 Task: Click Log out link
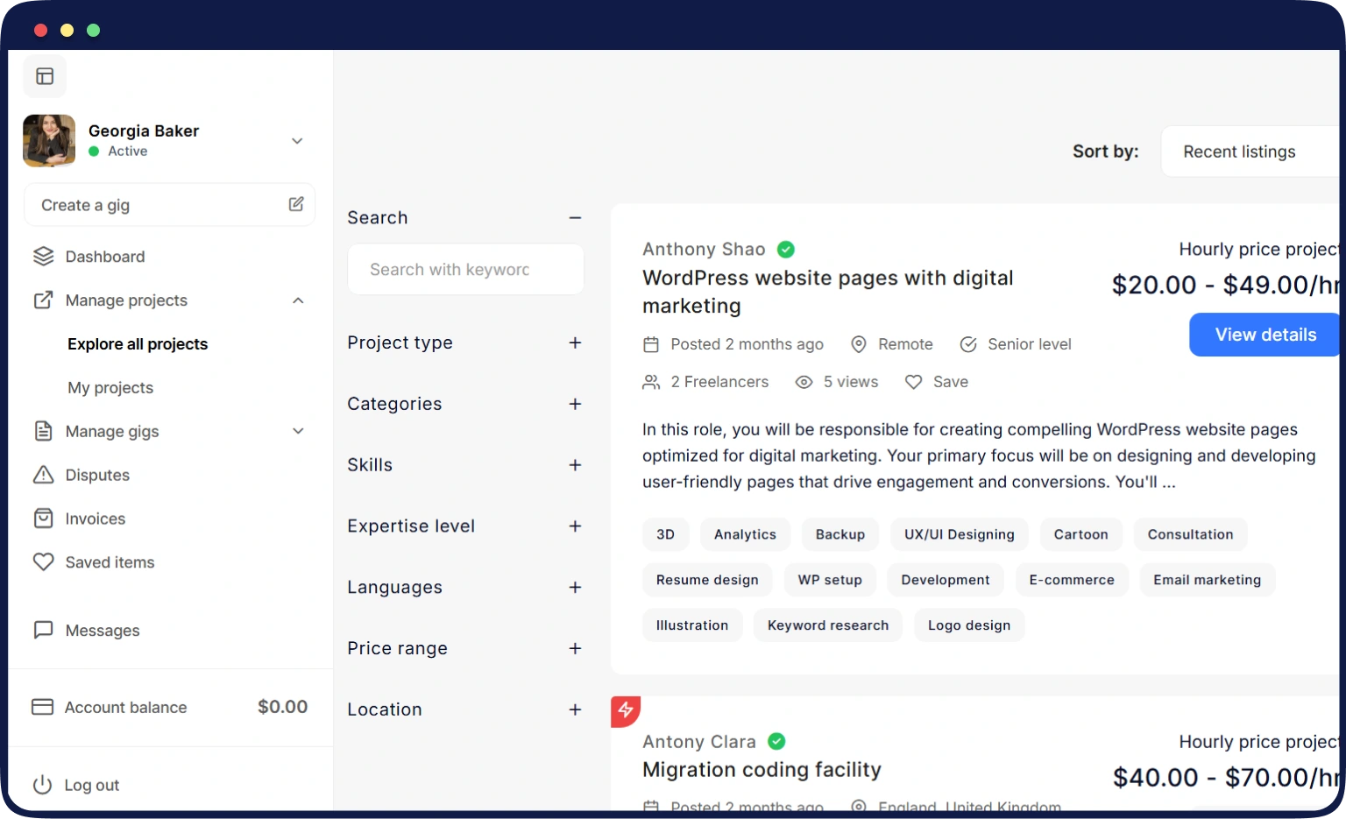91,785
